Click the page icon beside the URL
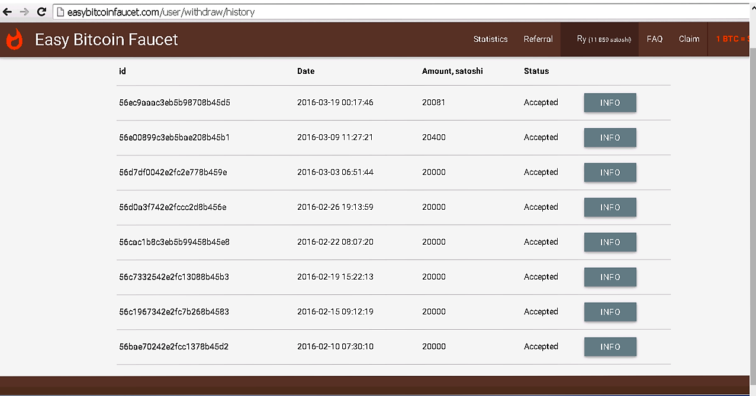The width and height of the screenshot is (756, 396). point(60,11)
